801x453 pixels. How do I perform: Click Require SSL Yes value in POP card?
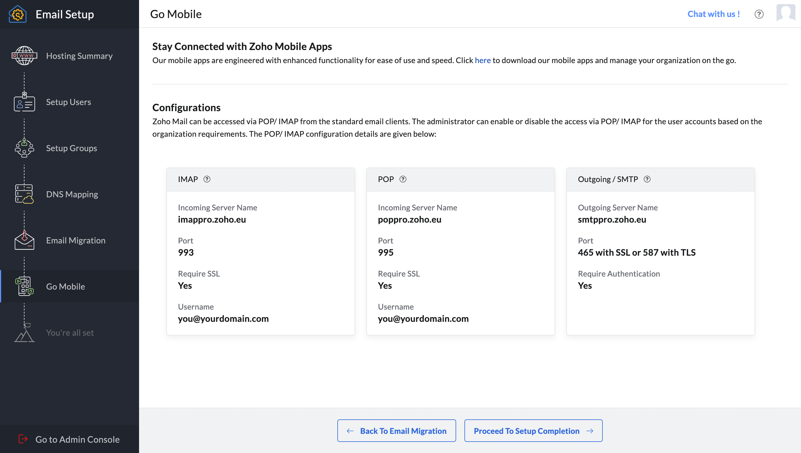[x=385, y=285]
